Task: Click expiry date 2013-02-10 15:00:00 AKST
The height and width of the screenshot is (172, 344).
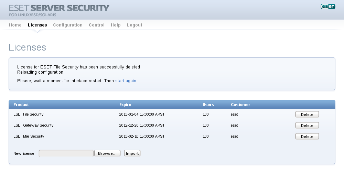Action: tap(142, 136)
